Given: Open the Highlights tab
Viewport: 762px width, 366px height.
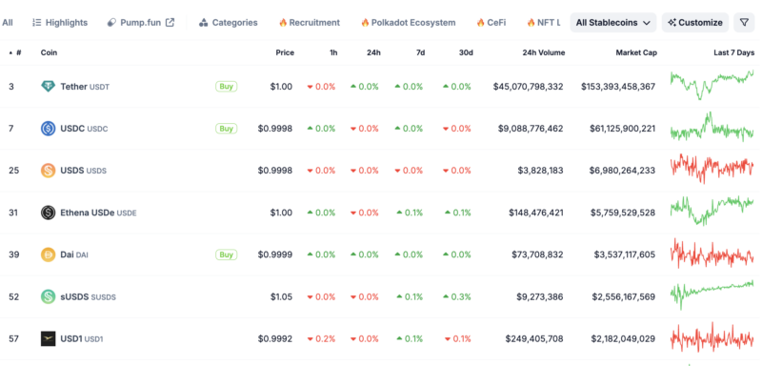Looking at the screenshot, I should click(x=60, y=22).
